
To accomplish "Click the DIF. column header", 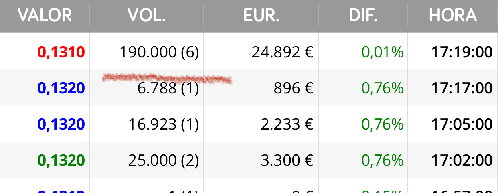I will 363,16.
